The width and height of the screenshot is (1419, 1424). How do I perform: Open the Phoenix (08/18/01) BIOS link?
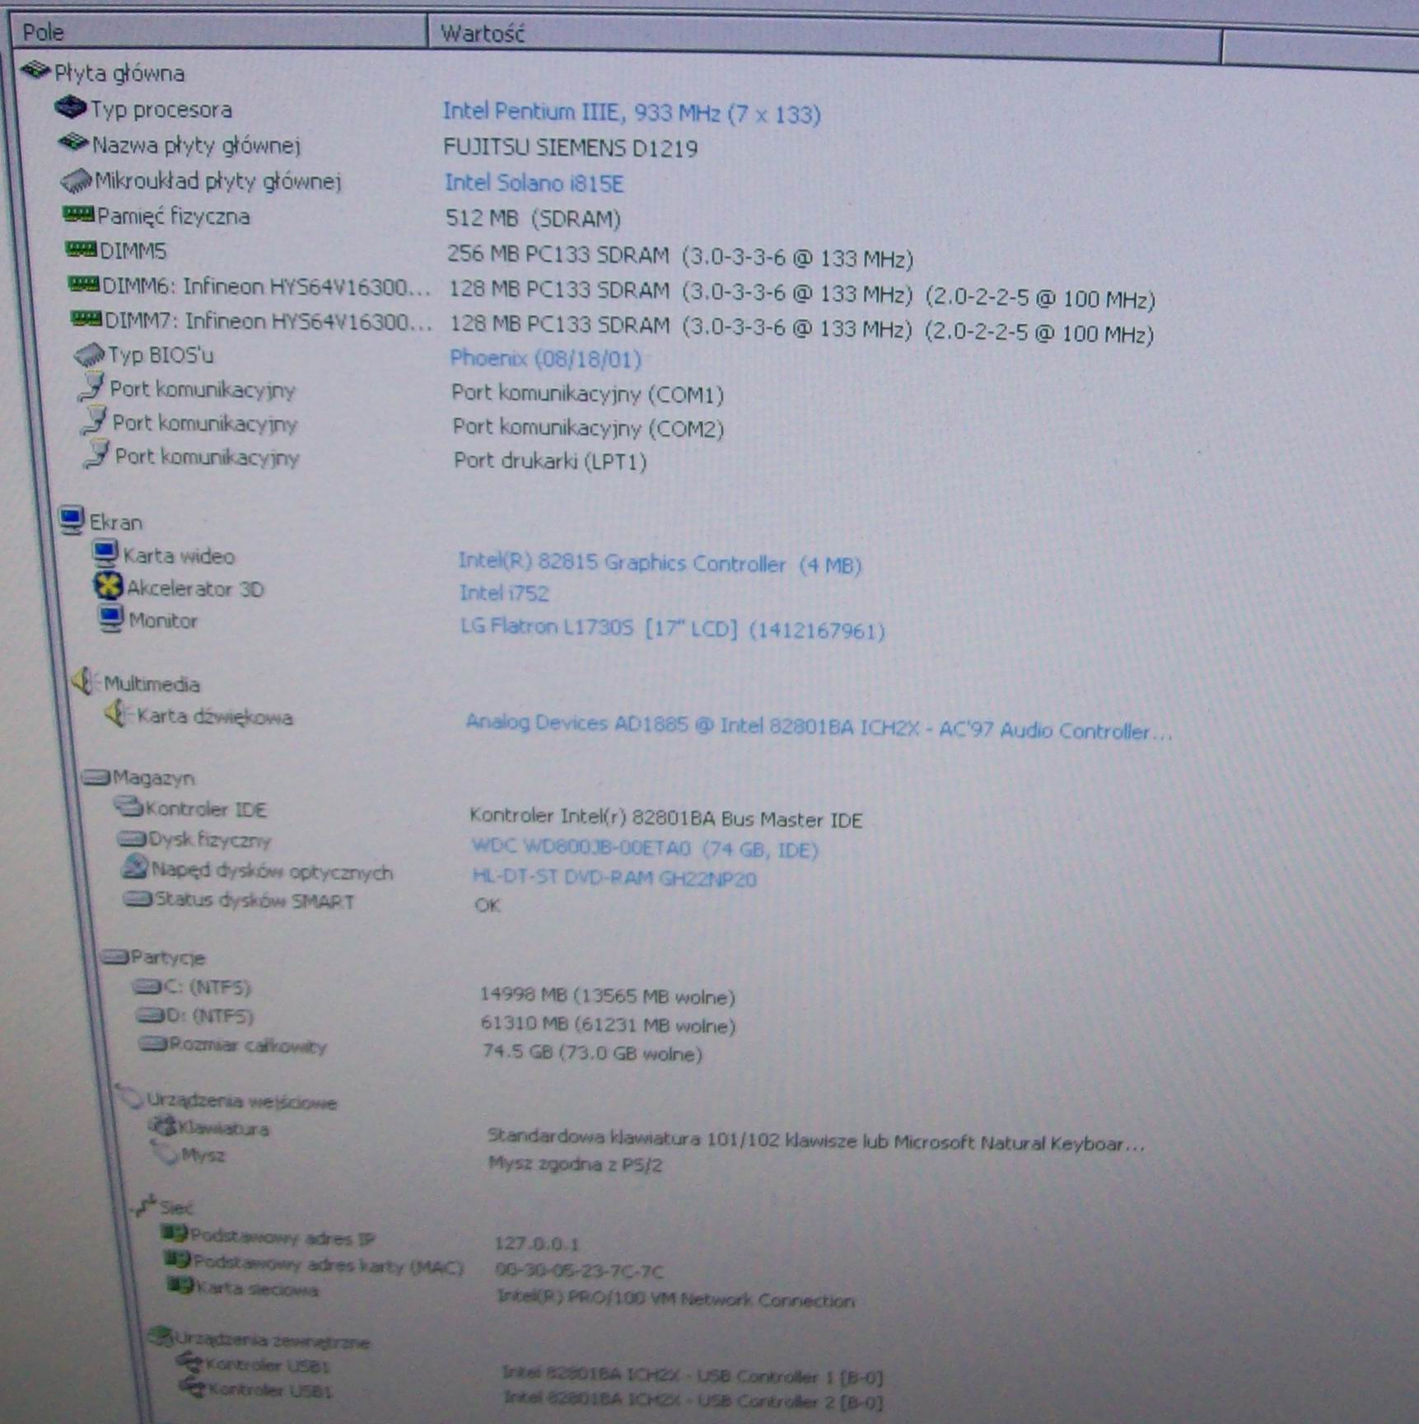[545, 358]
